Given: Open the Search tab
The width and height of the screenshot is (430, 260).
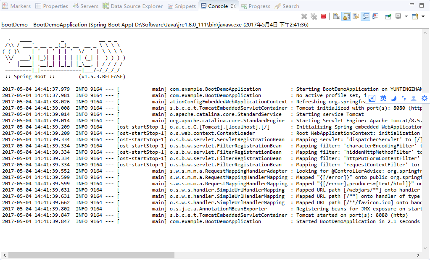Looking at the screenshot, I should click(x=287, y=6).
